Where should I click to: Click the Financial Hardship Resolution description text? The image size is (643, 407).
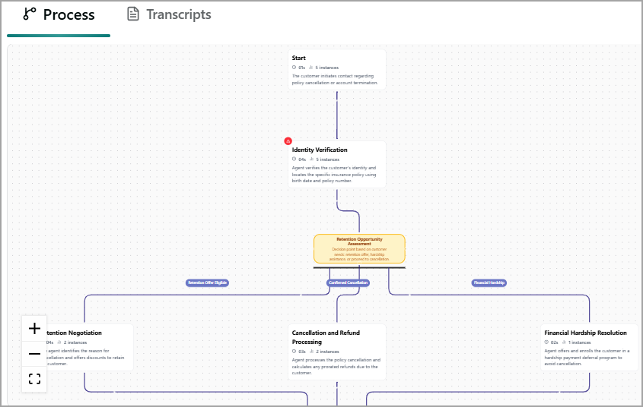click(x=587, y=358)
